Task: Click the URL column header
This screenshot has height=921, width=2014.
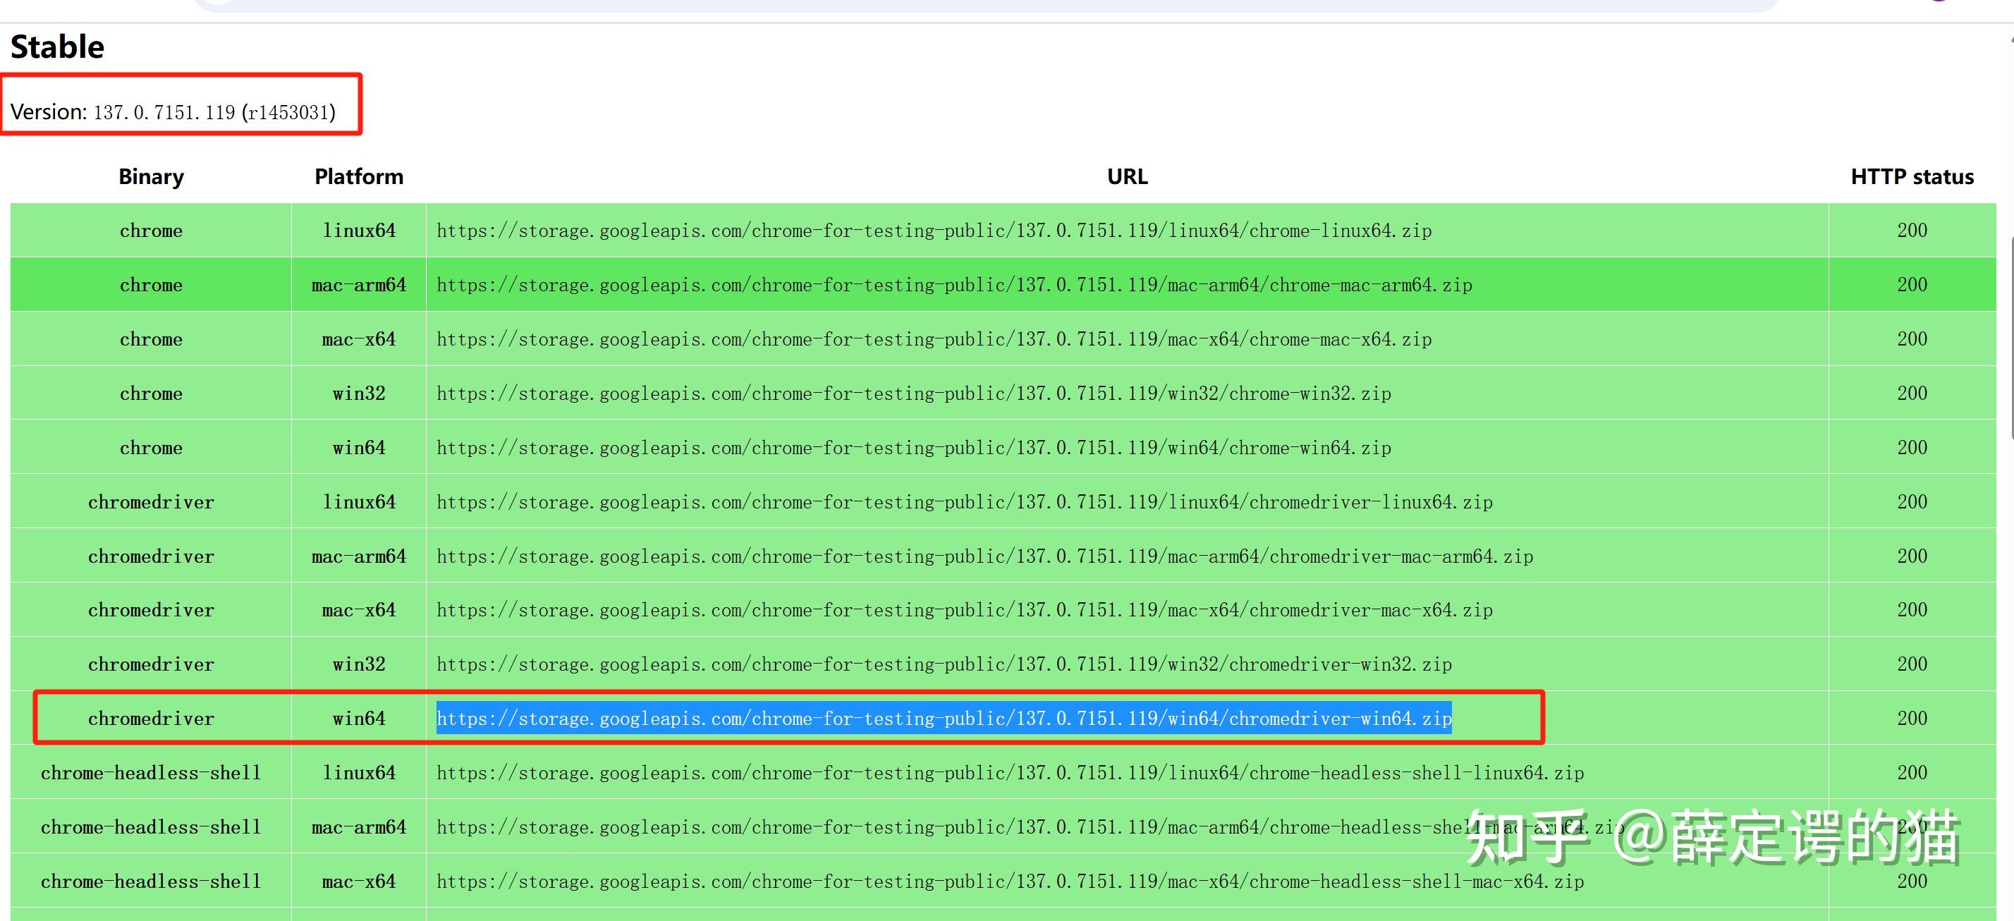Action: tap(1127, 177)
